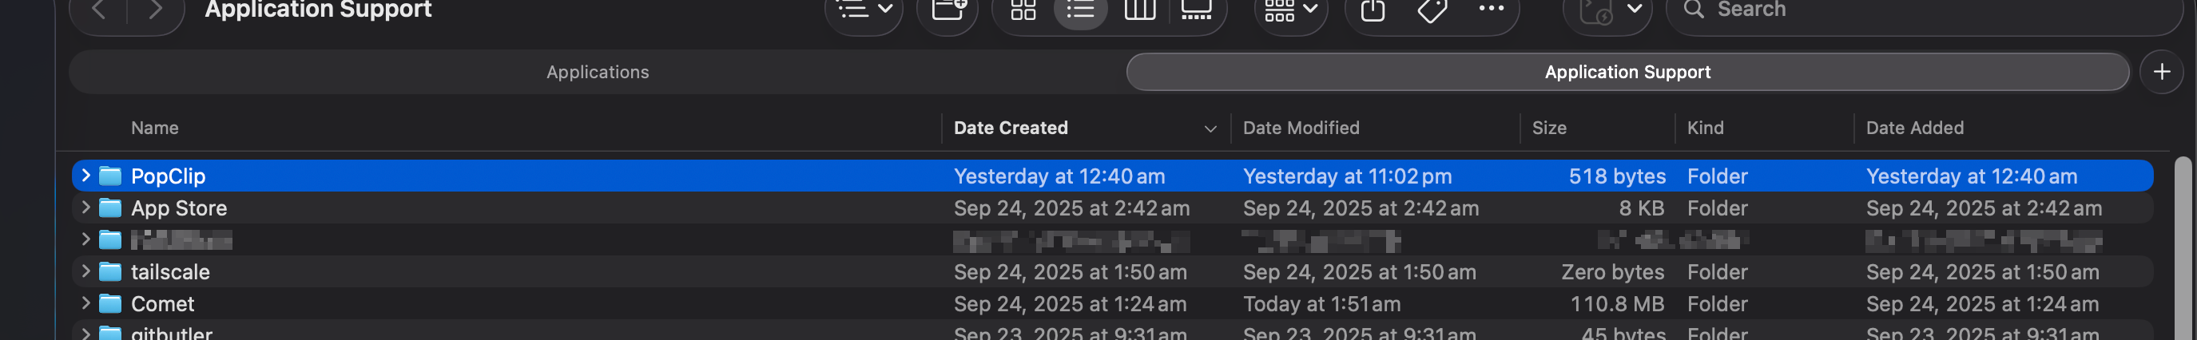Open the list options dropdown

(x=863, y=10)
